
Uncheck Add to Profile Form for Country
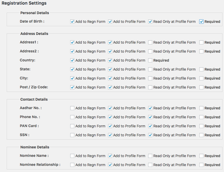110,60
